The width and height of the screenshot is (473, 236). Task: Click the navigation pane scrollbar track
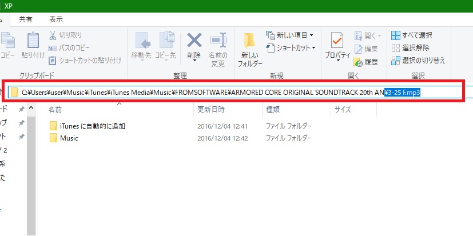point(31,175)
